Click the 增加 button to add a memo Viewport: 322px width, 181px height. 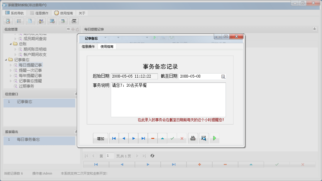coord(100,138)
